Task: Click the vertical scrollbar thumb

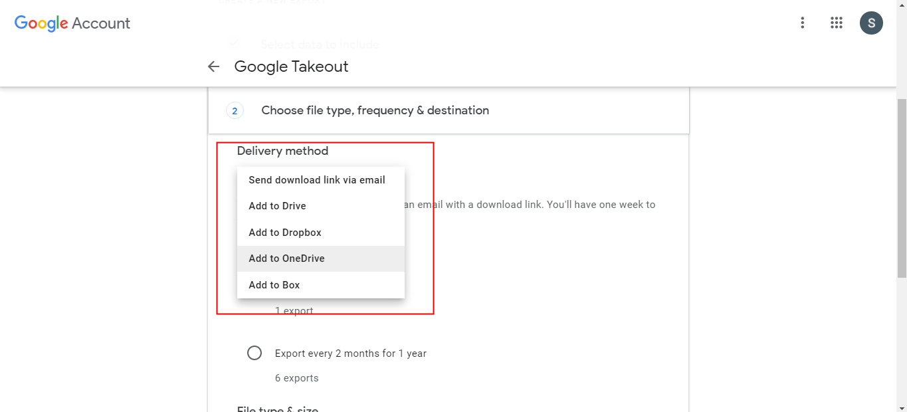Action: pos(902,186)
